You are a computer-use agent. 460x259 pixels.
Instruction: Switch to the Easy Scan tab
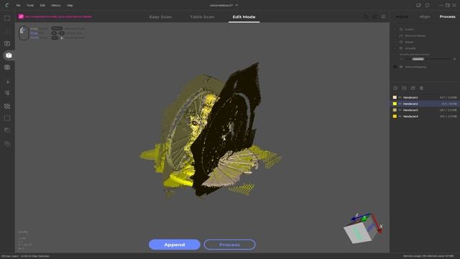[x=160, y=17]
